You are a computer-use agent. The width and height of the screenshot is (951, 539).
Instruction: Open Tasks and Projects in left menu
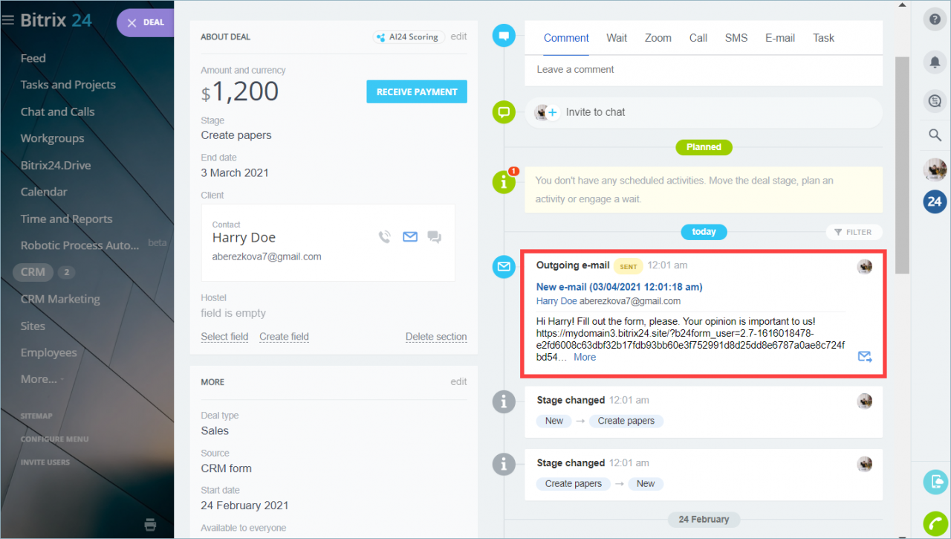68,85
